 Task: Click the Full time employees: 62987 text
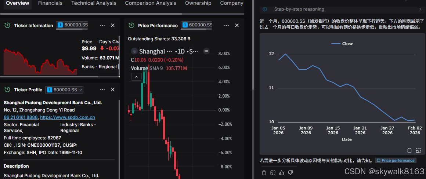(32, 138)
